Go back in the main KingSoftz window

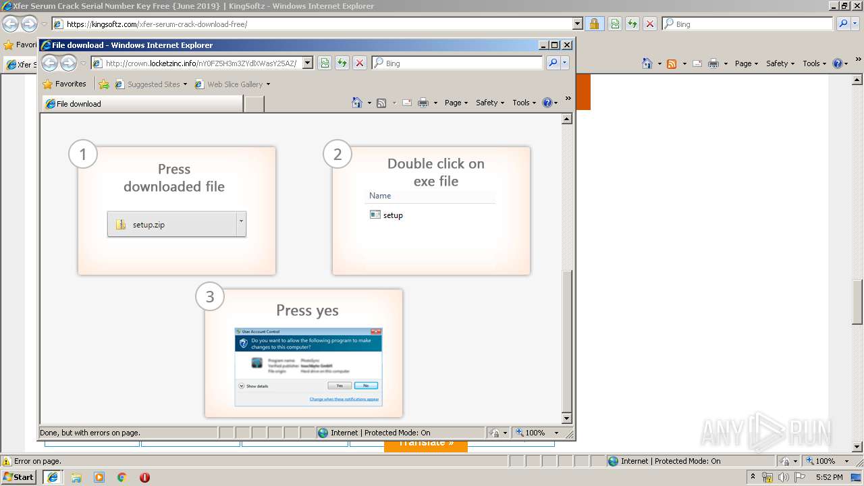click(x=10, y=24)
